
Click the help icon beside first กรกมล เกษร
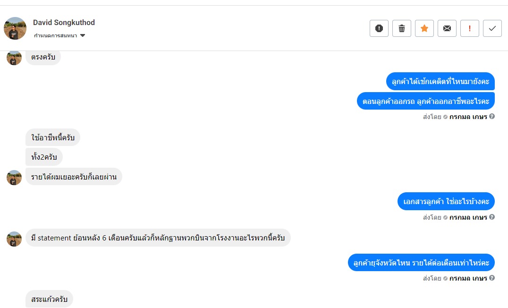[x=492, y=116]
